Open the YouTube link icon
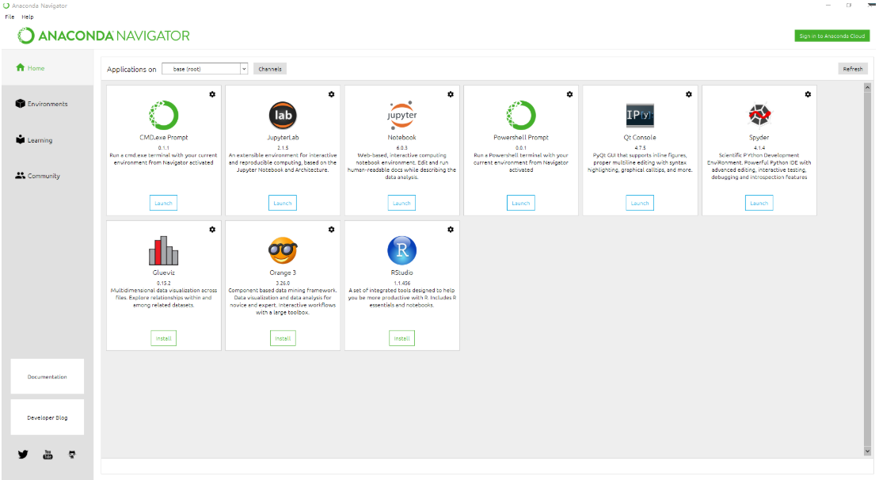The width and height of the screenshot is (879, 480). pos(48,454)
